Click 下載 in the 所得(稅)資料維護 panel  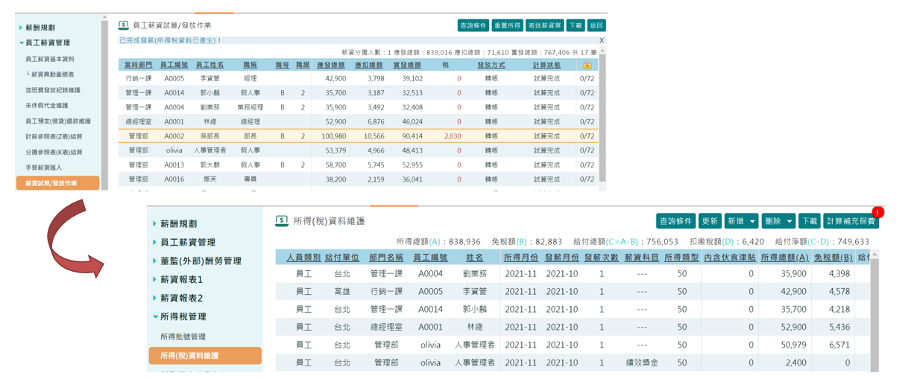pos(810,221)
